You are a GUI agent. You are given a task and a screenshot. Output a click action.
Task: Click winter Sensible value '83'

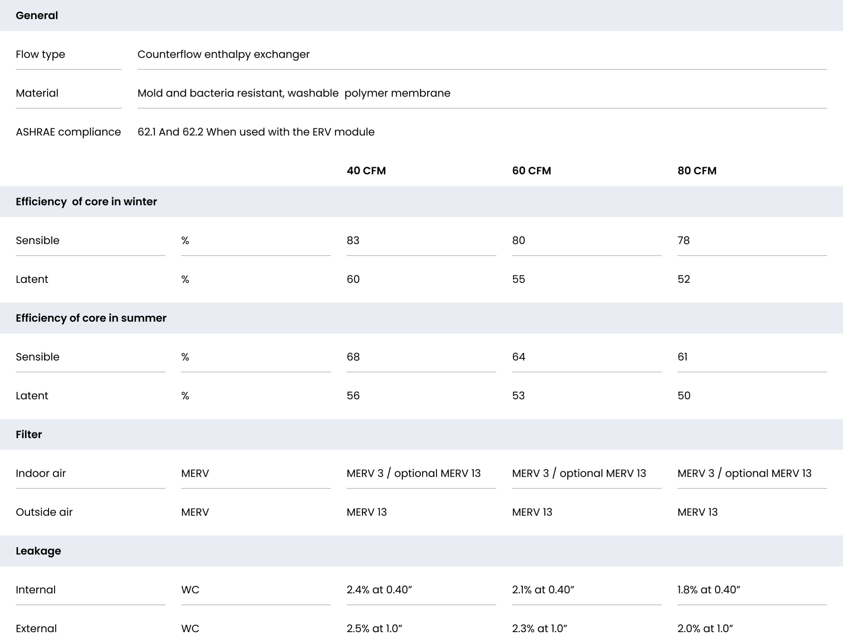[x=353, y=240]
